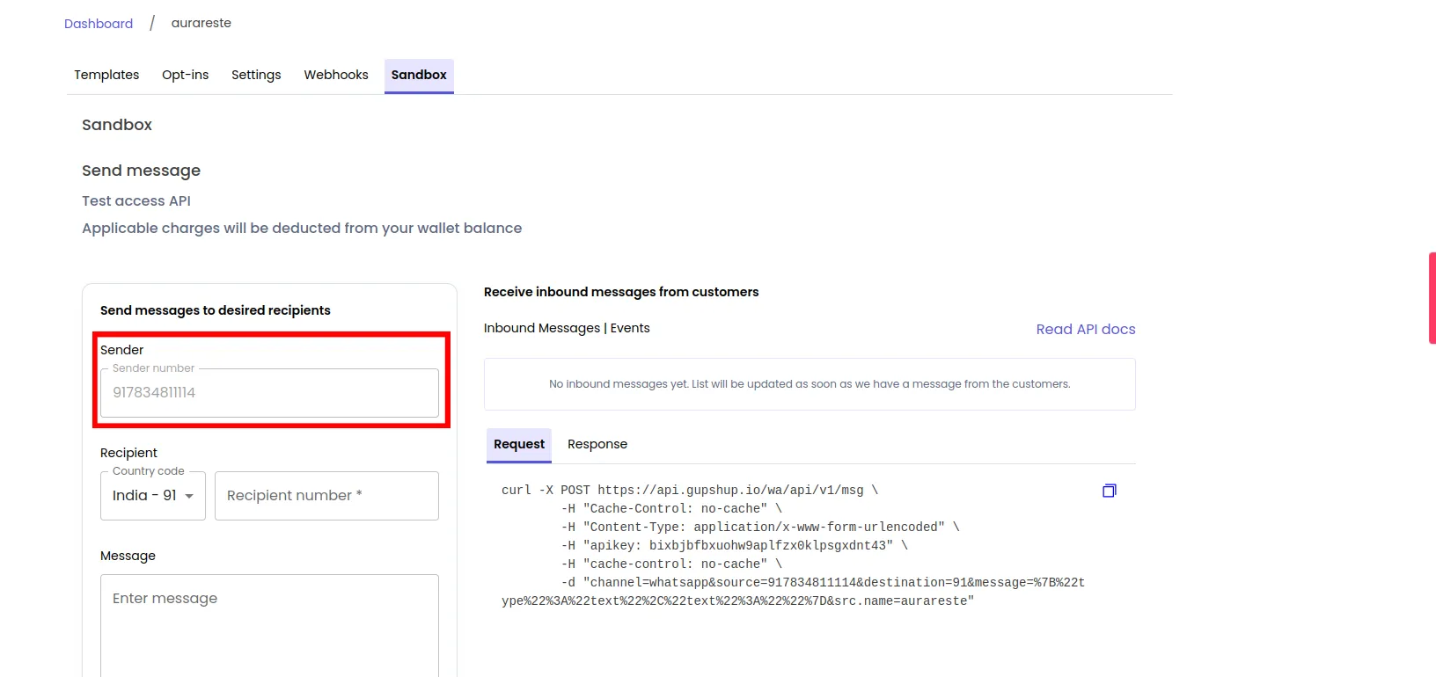Click 'Inbound Messages | Events' text
Viewport: 1436px width, 677px height.
[x=567, y=328]
